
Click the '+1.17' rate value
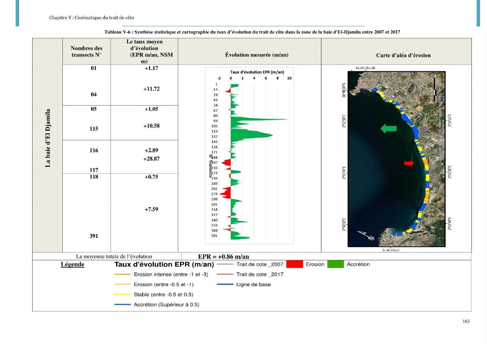tap(151, 68)
